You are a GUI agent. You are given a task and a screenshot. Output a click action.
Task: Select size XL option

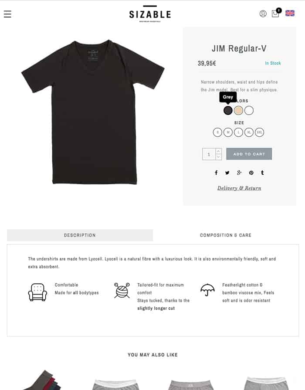pos(249,132)
